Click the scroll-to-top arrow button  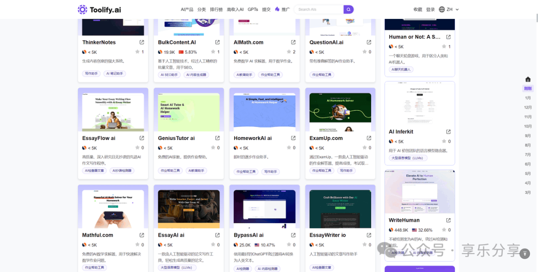[x=524, y=254]
